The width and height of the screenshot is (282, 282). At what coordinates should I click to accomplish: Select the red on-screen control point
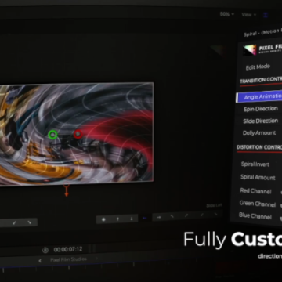(x=78, y=134)
